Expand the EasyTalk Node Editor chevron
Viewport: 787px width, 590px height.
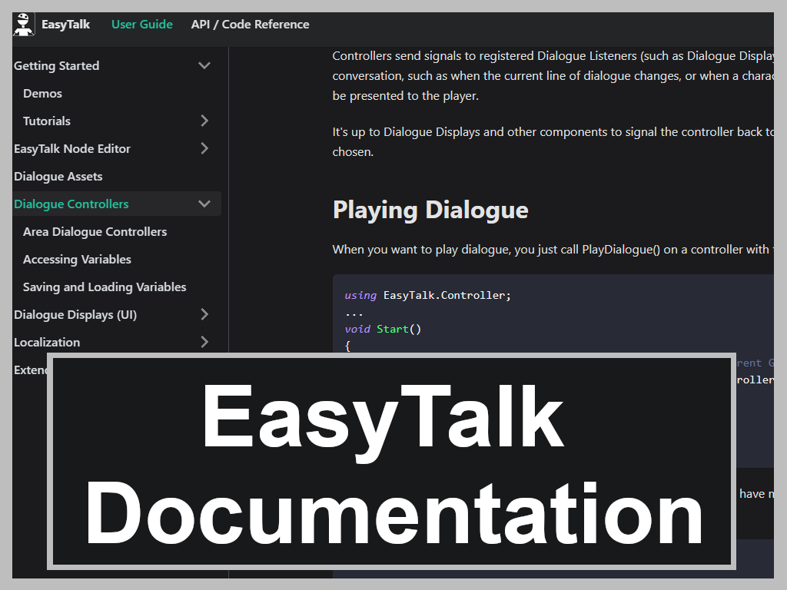coord(204,149)
